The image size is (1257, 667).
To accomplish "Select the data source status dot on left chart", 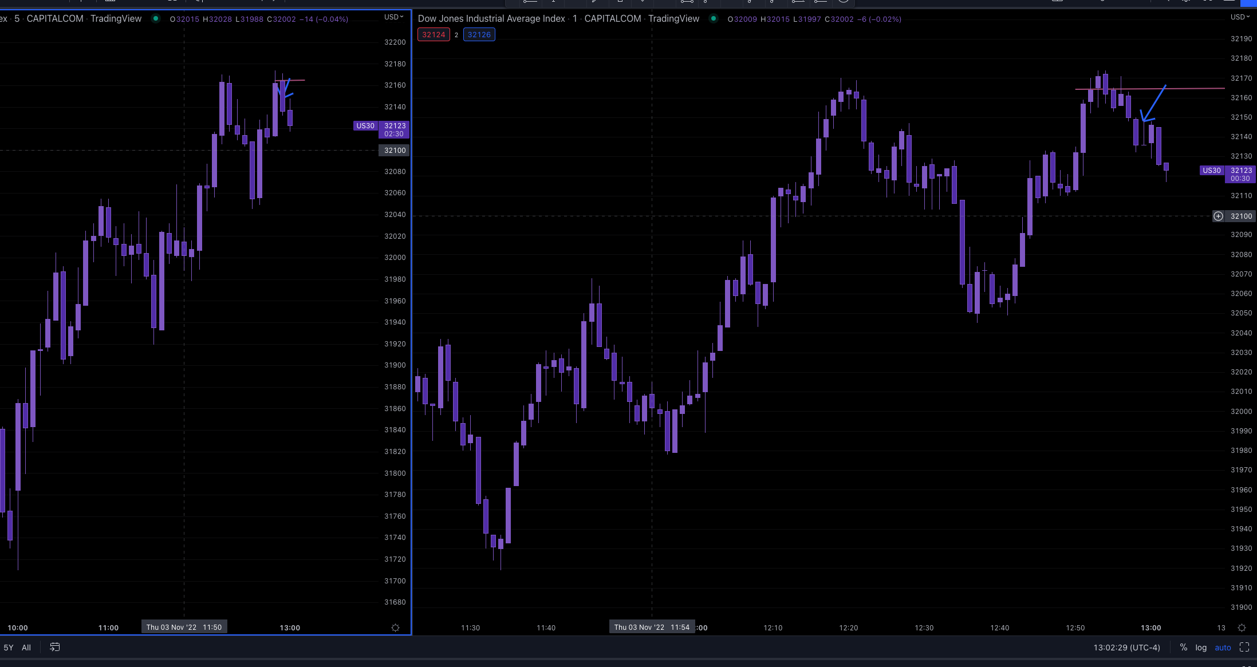I will [x=156, y=18].
